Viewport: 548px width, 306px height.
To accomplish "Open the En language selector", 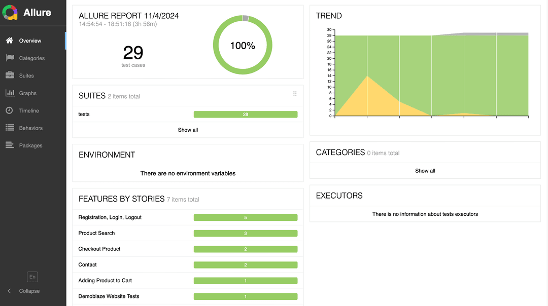I will click(32, 277).
